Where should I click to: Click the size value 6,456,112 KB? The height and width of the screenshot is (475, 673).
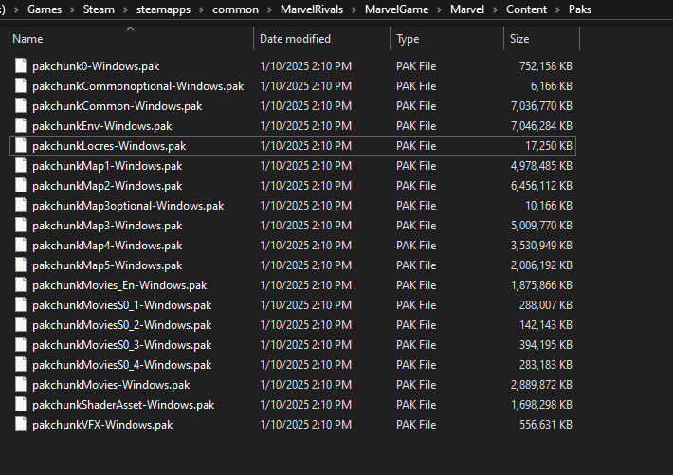[541, 186]
